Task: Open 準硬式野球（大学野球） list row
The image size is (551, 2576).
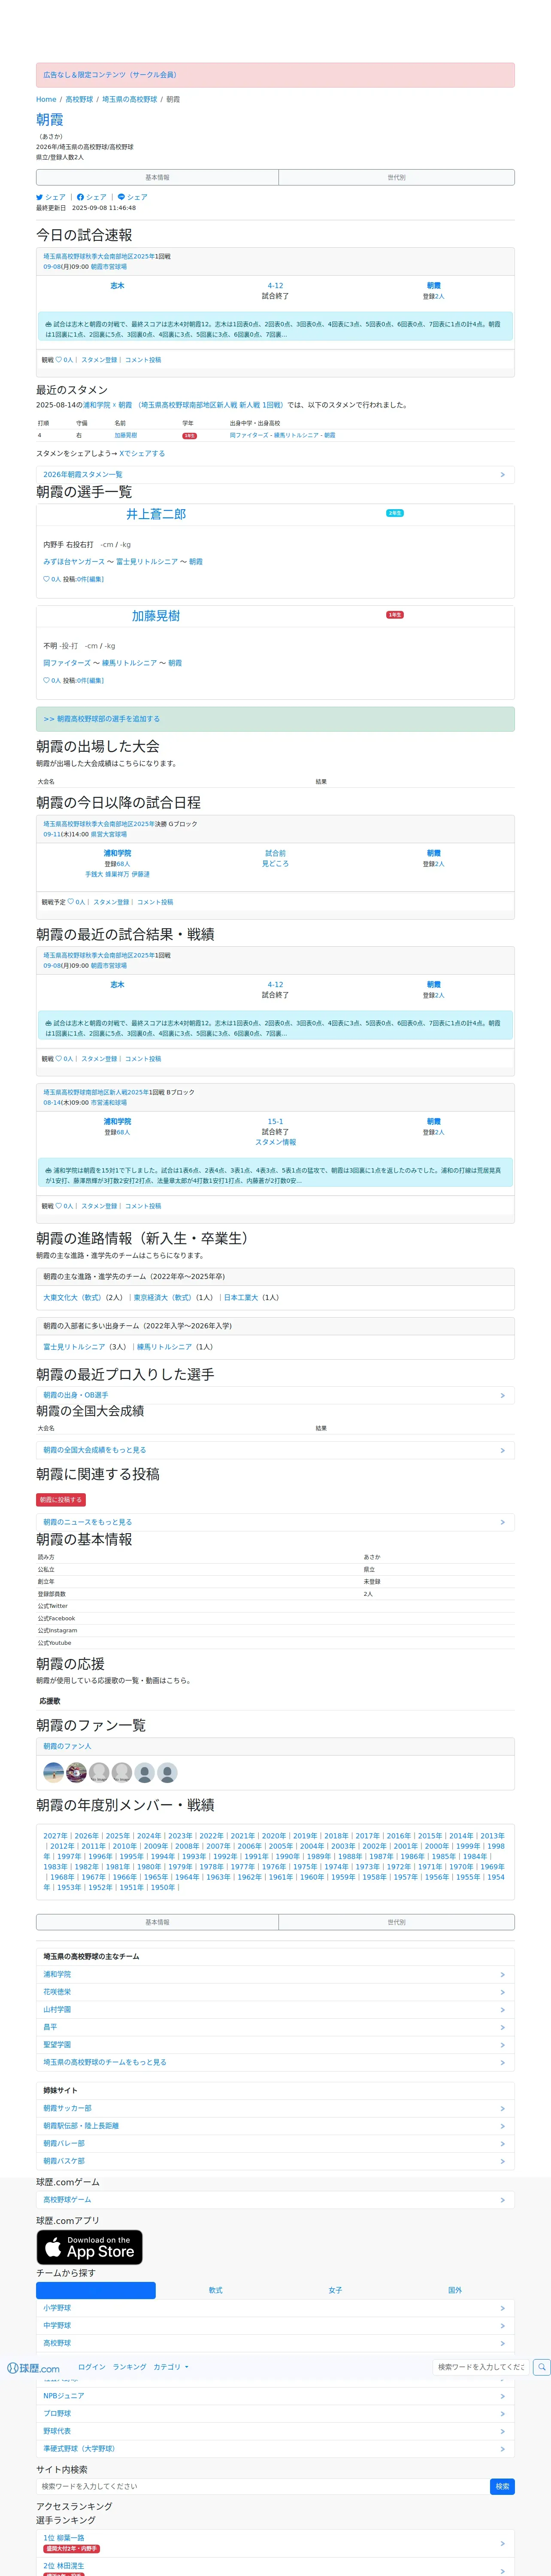Action: coord(275,2449)
